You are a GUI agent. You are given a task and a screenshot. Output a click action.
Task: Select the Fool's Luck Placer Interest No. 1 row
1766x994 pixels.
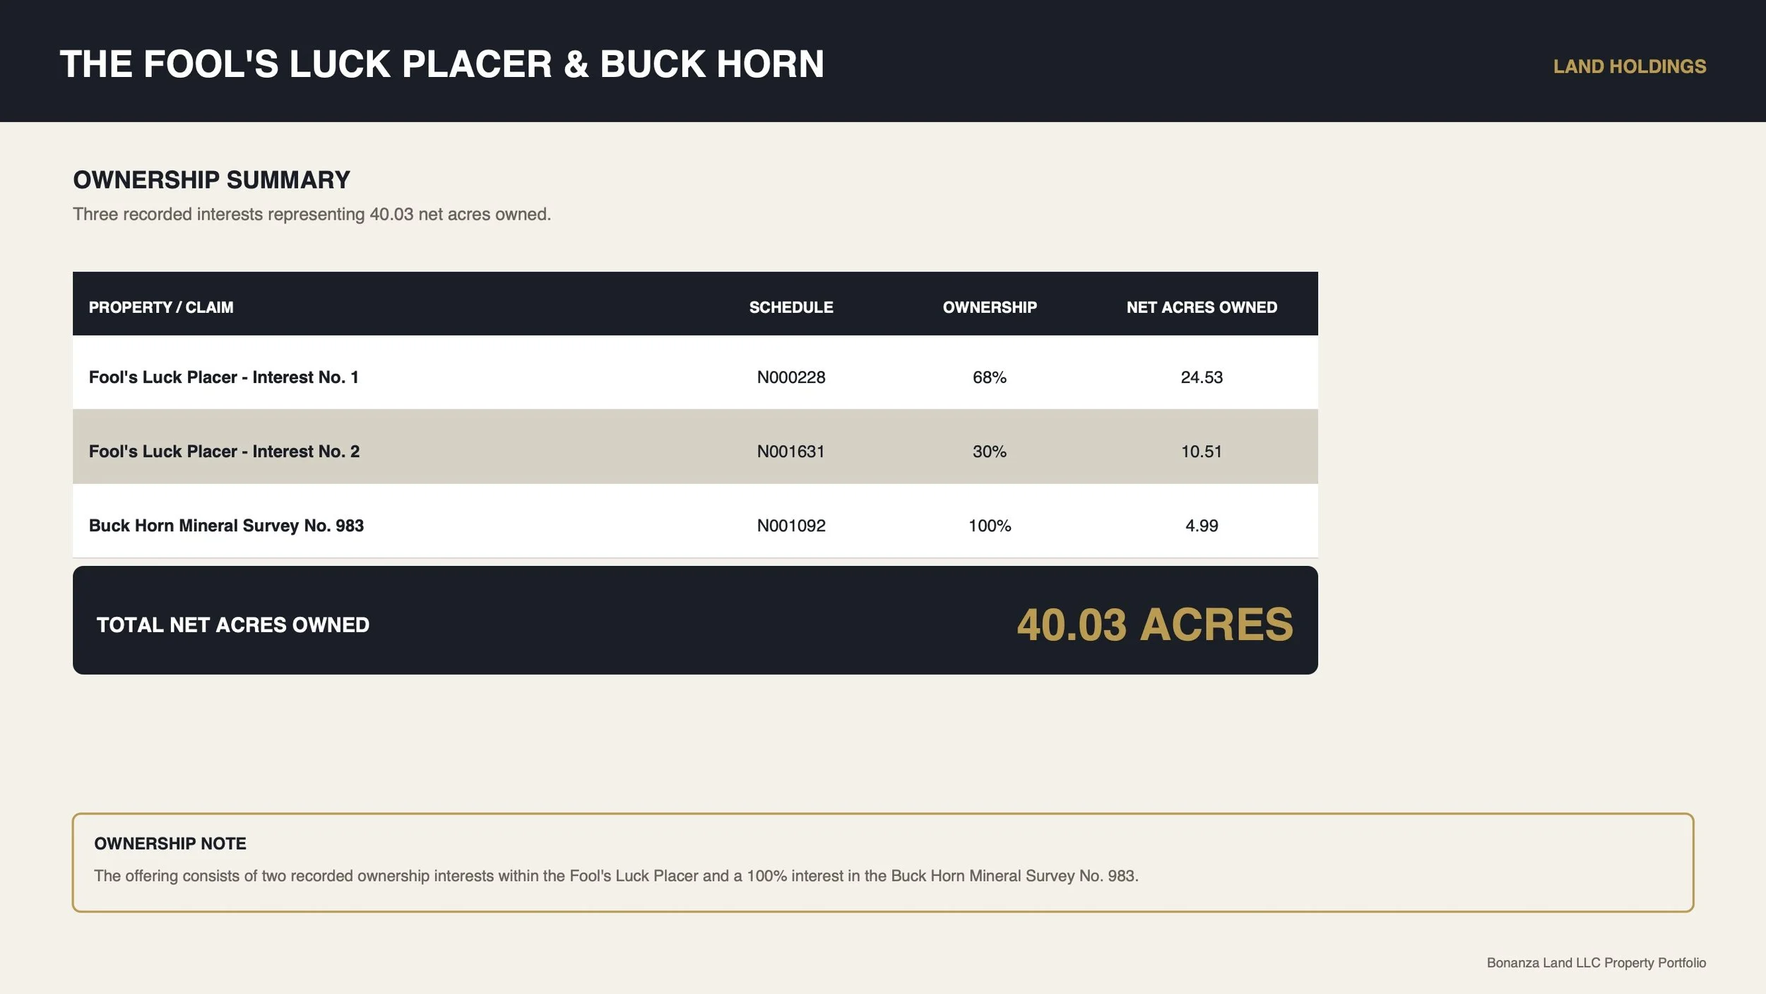[x=695, y=377]
